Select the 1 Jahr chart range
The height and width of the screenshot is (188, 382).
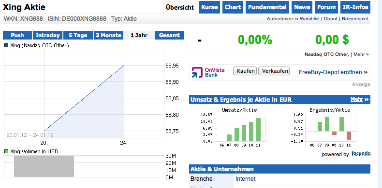coord(139,35)
